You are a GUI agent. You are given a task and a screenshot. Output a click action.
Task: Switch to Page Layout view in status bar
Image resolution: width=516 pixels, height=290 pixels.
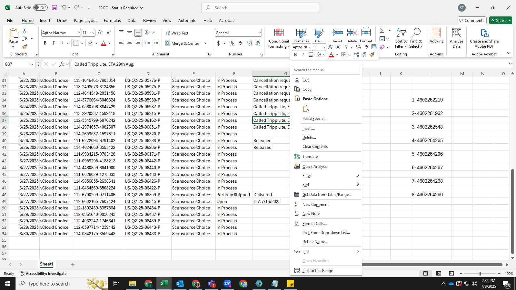pos(439,274)
